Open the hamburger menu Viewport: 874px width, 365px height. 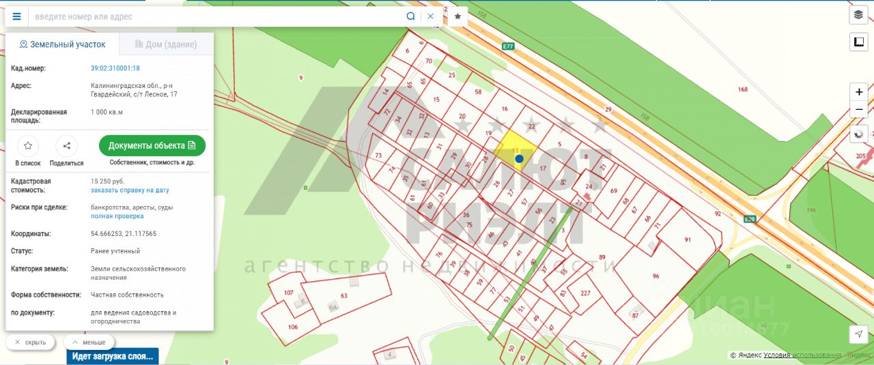16,16
